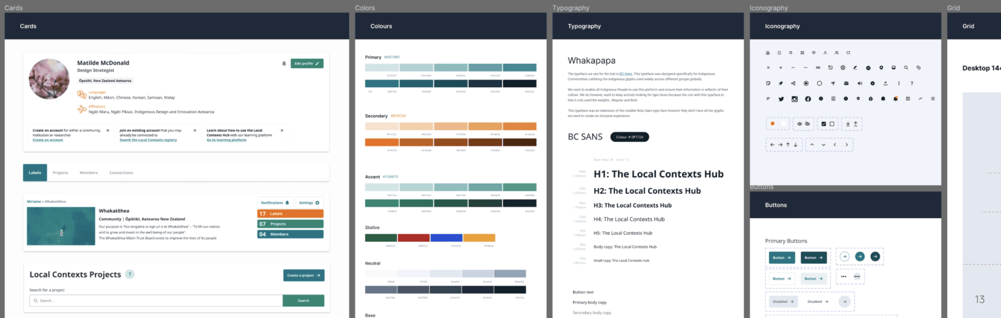Image resolution: width=1001 pixels, height=318 pixels.
Task: Click the empty checkbox icon
Action: pyautogui.click(x=832, y=124)
